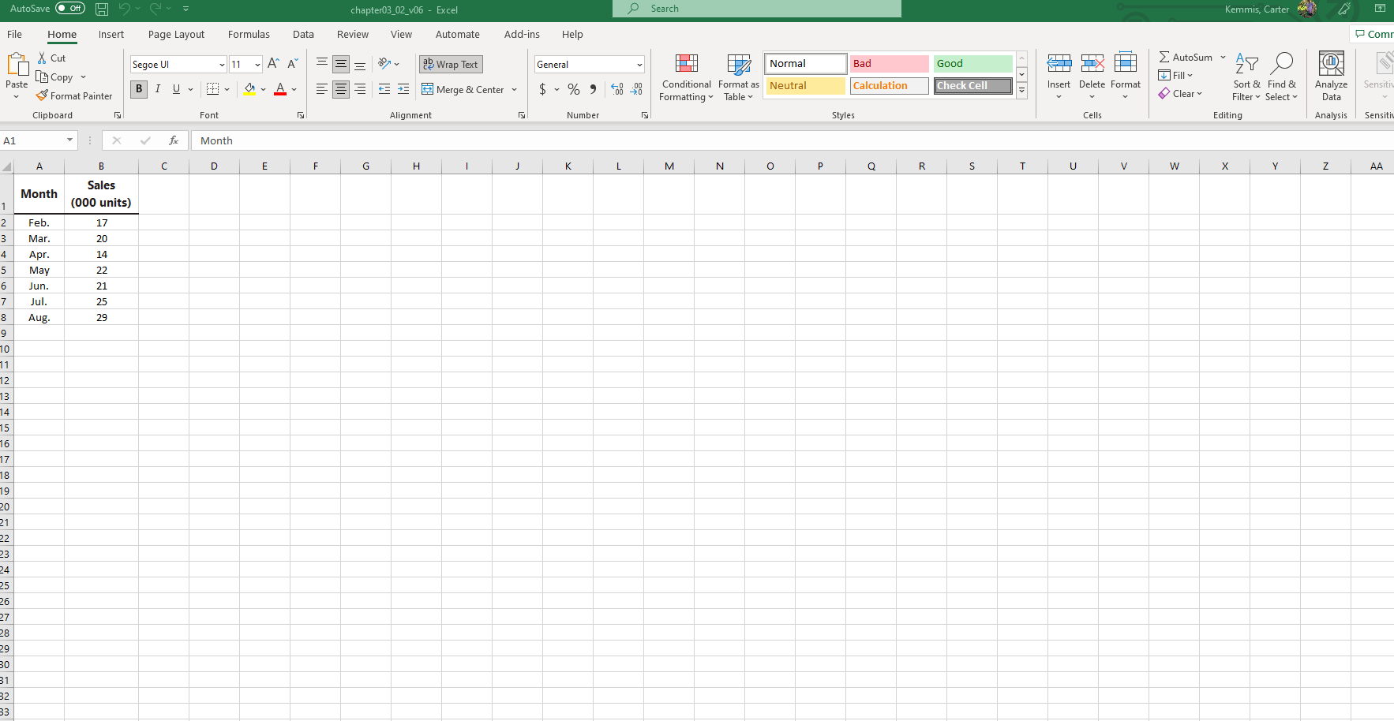Apply the Percent Style number format
Screen dimensions: 1394x721
coord(573,90)
